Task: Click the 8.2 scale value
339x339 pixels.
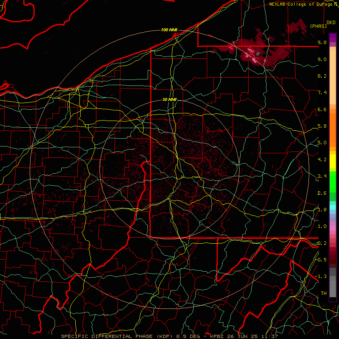Action: (x=322, y=76)
